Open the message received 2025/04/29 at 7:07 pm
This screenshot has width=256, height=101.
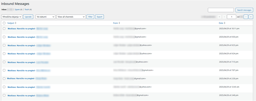tap(29, 71)
